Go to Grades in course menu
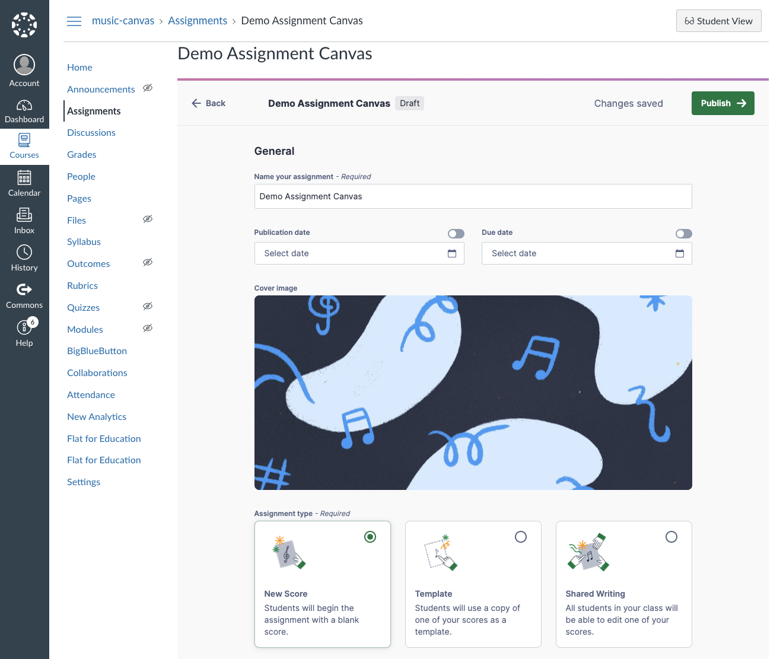The image size is (783, 659). point(81,155)
